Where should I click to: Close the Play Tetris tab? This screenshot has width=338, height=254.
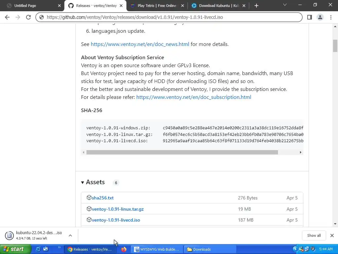(183, 6)
